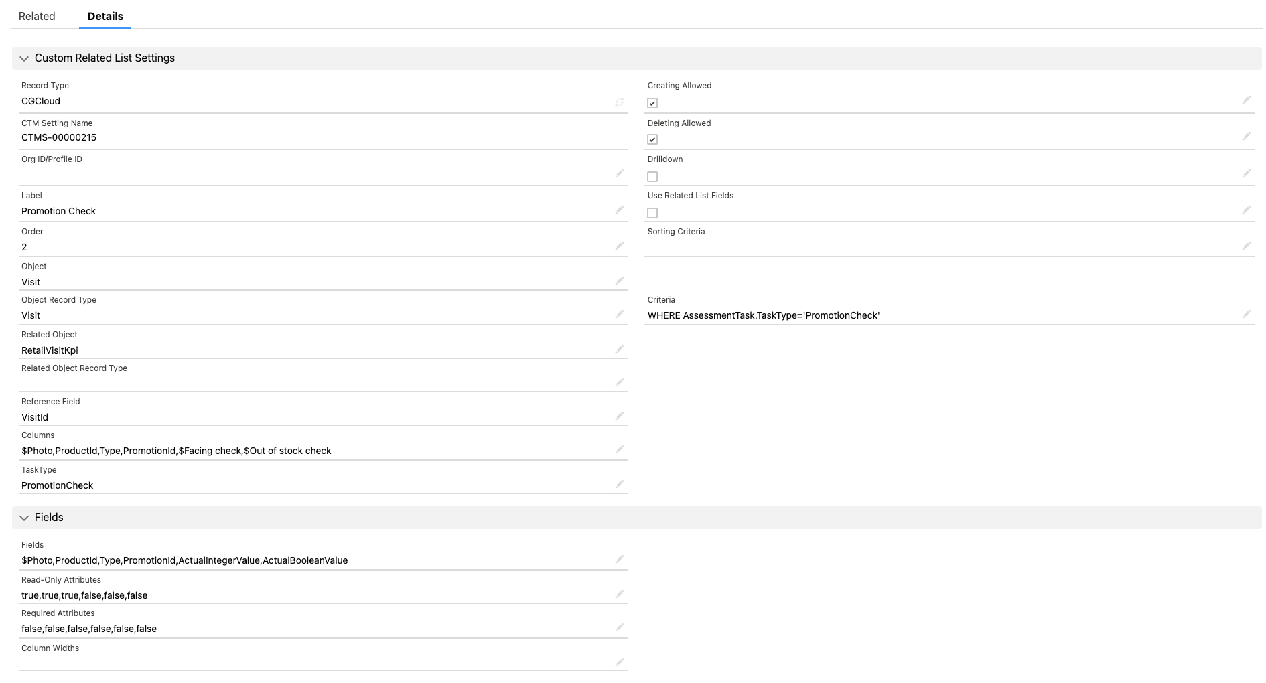Switch to the Related tab
Screen dimensions: 1266x683
point(37,16)
